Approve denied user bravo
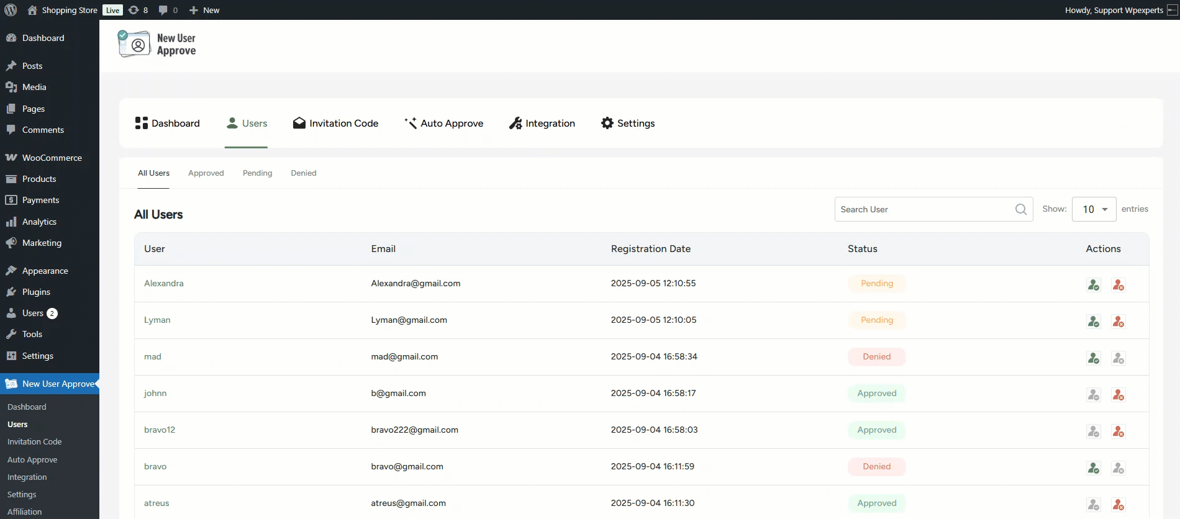 pyautogui.click(x=1094, y=468)
